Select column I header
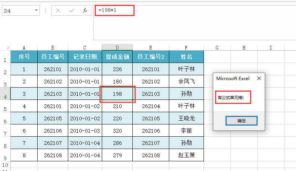The width and height of the screenshot is (296, 171). tap(271, 48)
